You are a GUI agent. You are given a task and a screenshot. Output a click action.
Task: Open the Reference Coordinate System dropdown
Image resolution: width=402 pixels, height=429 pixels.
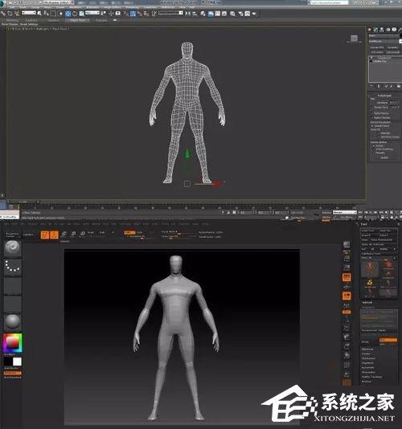point(92,13)
